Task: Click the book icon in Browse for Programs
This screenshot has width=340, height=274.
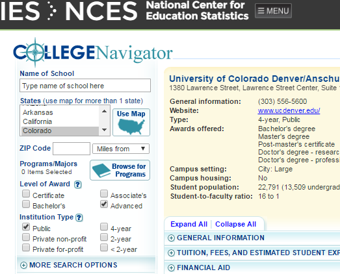Action: (x=101, y=171)
